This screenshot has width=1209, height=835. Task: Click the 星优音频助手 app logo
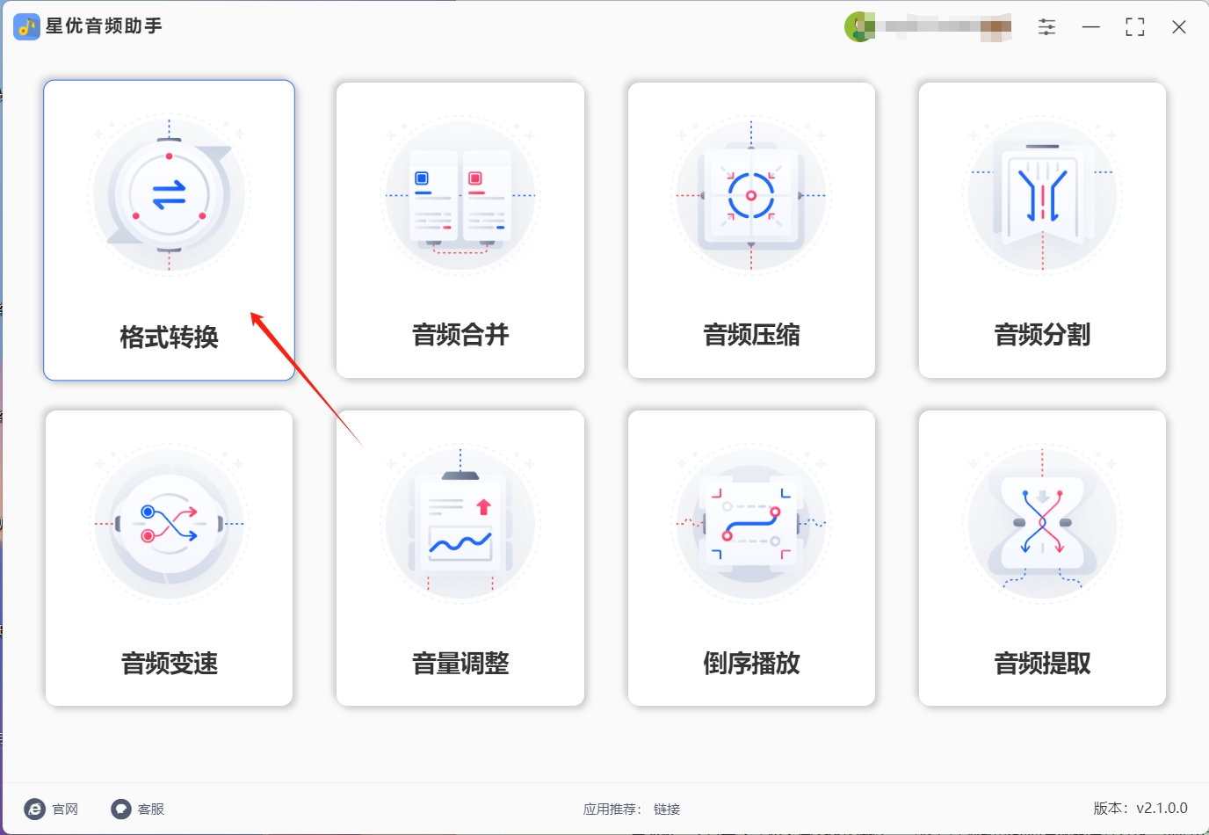pyautogui.click(x=26, y=27)
